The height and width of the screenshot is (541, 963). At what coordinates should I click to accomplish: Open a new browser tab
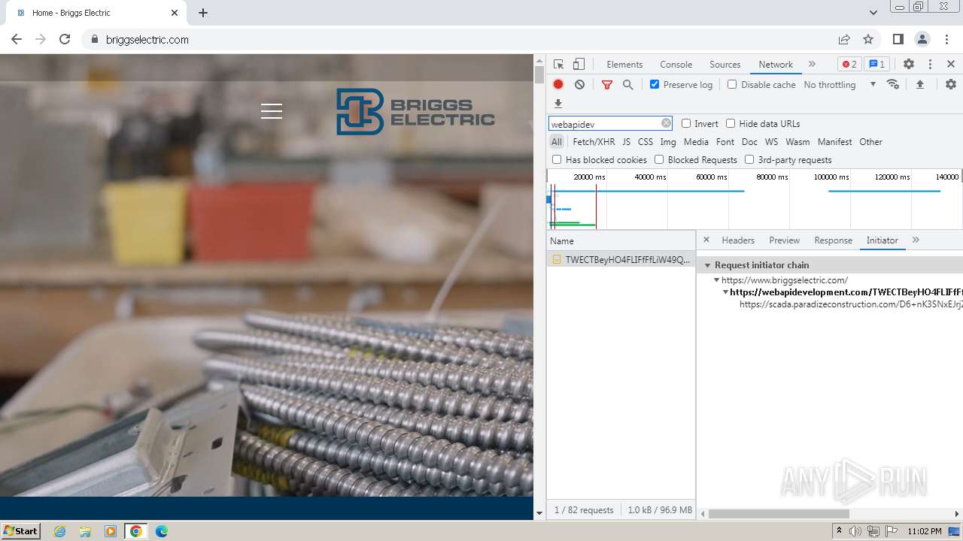coord(203,13)
